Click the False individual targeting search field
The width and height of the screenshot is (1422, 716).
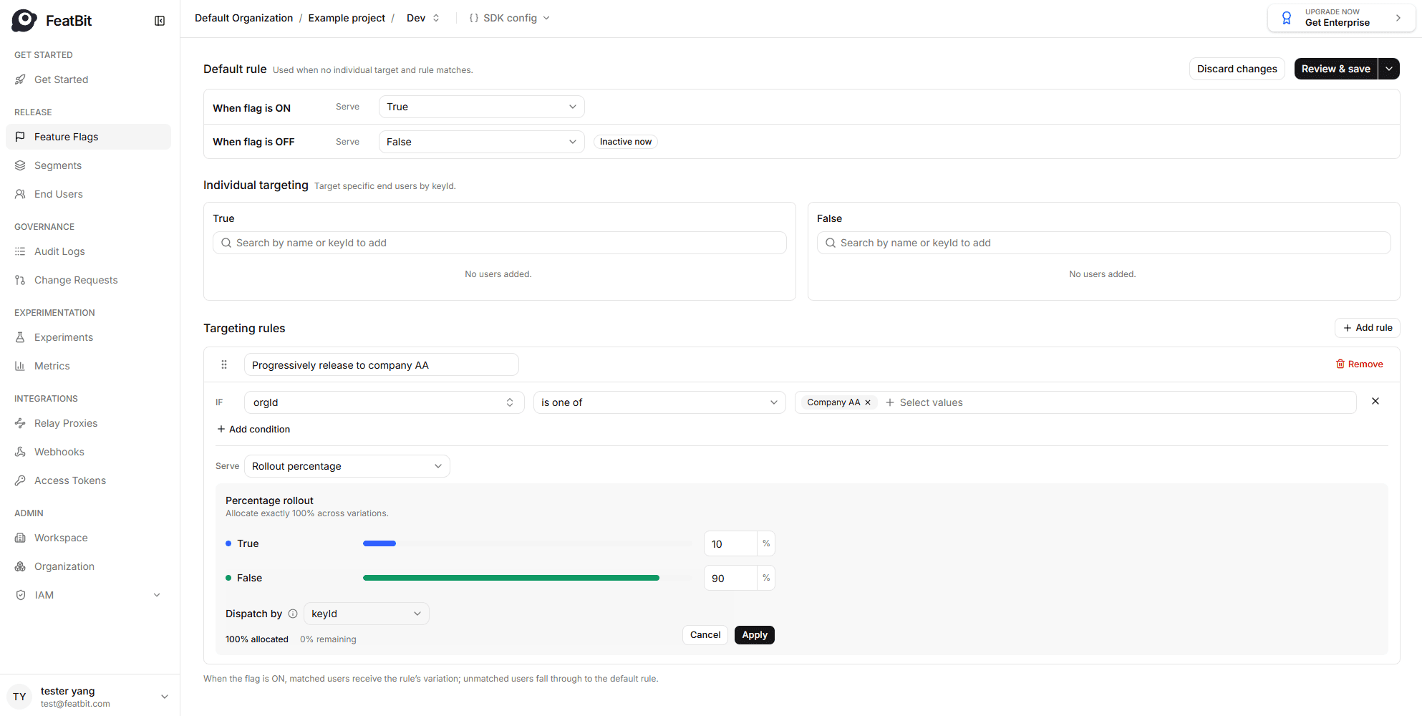coord(1104,243)
